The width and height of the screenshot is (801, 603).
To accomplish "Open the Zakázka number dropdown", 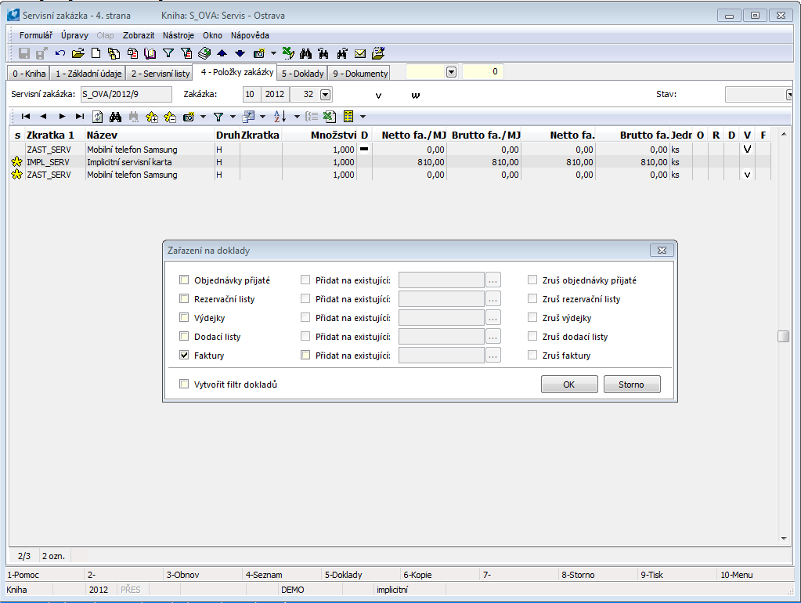I will point(325,95).
